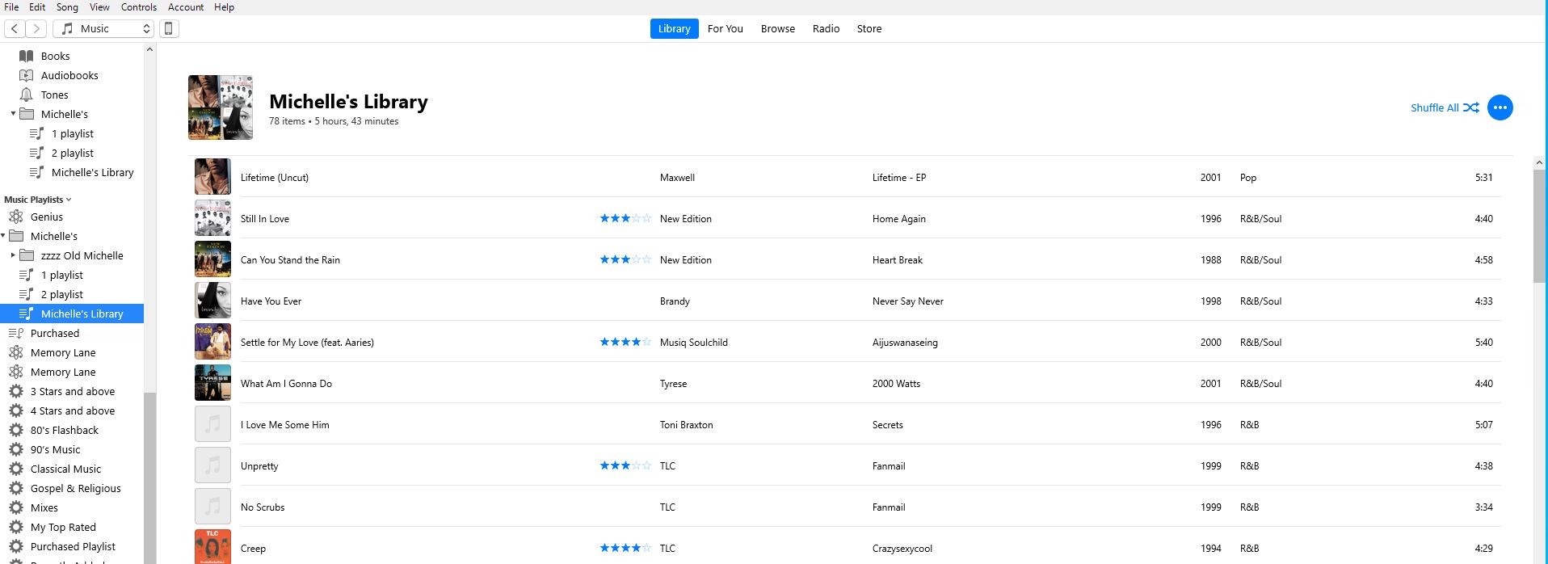This screenshot has width=1548, height=564.
Task: Go forward with the right arrow button
Action: [36, 28]
